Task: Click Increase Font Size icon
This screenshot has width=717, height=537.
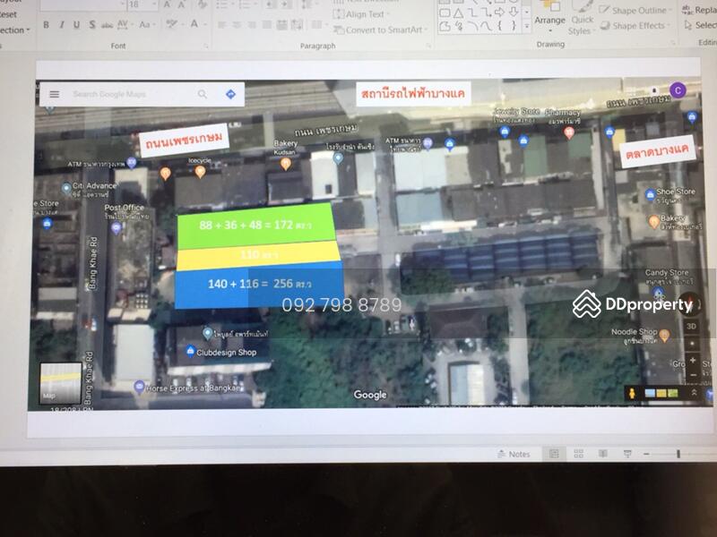Action: (167, 4)
